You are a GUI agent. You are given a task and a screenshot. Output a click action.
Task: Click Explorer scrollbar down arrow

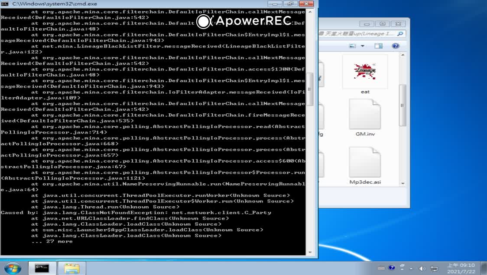point(403,183)
